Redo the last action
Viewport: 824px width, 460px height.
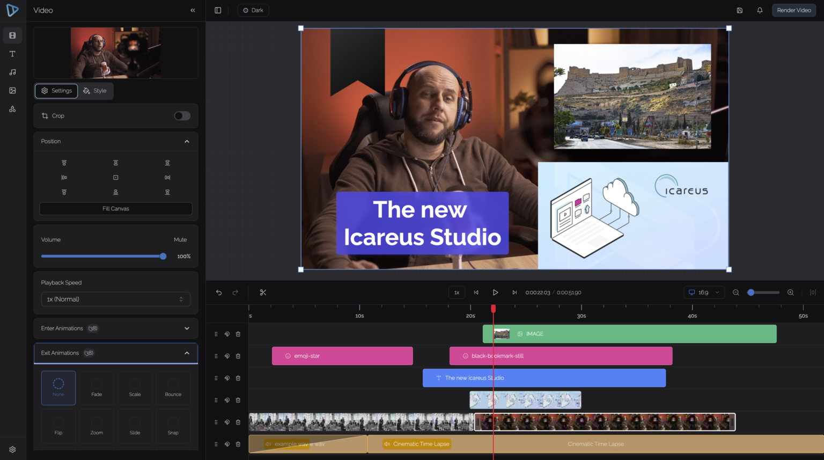[235, 293]
